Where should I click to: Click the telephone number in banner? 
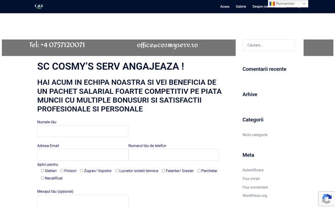[x=57, y=45]
